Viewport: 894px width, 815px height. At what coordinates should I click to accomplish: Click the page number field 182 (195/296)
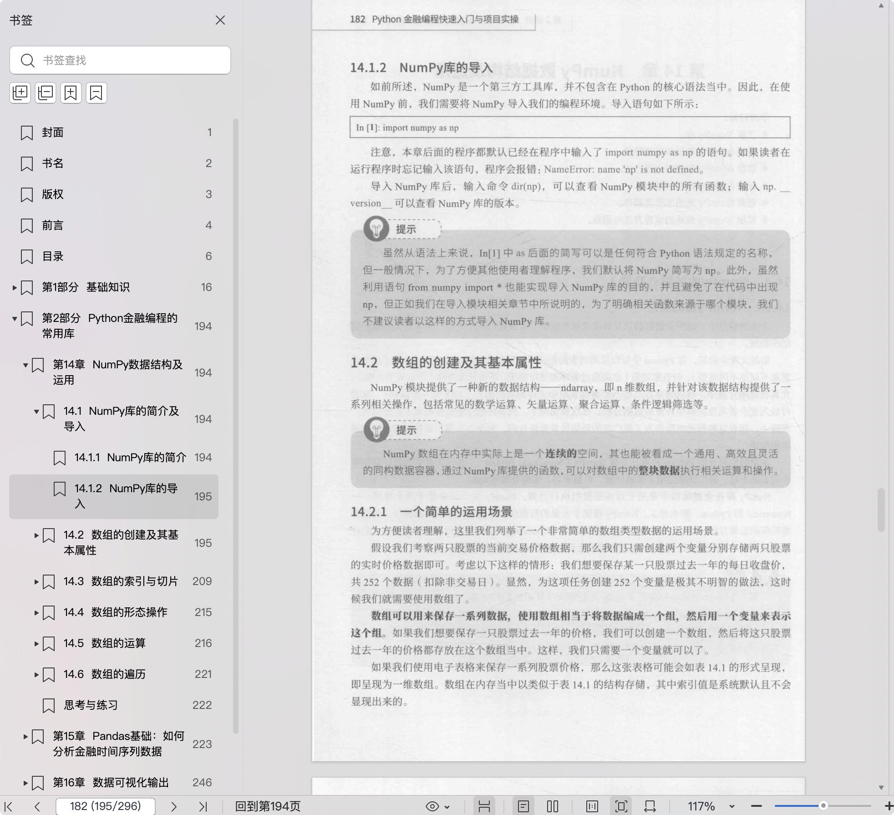pos(105,806)
